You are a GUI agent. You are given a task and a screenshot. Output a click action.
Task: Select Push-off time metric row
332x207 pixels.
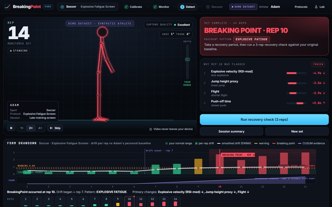pos(264,103)
